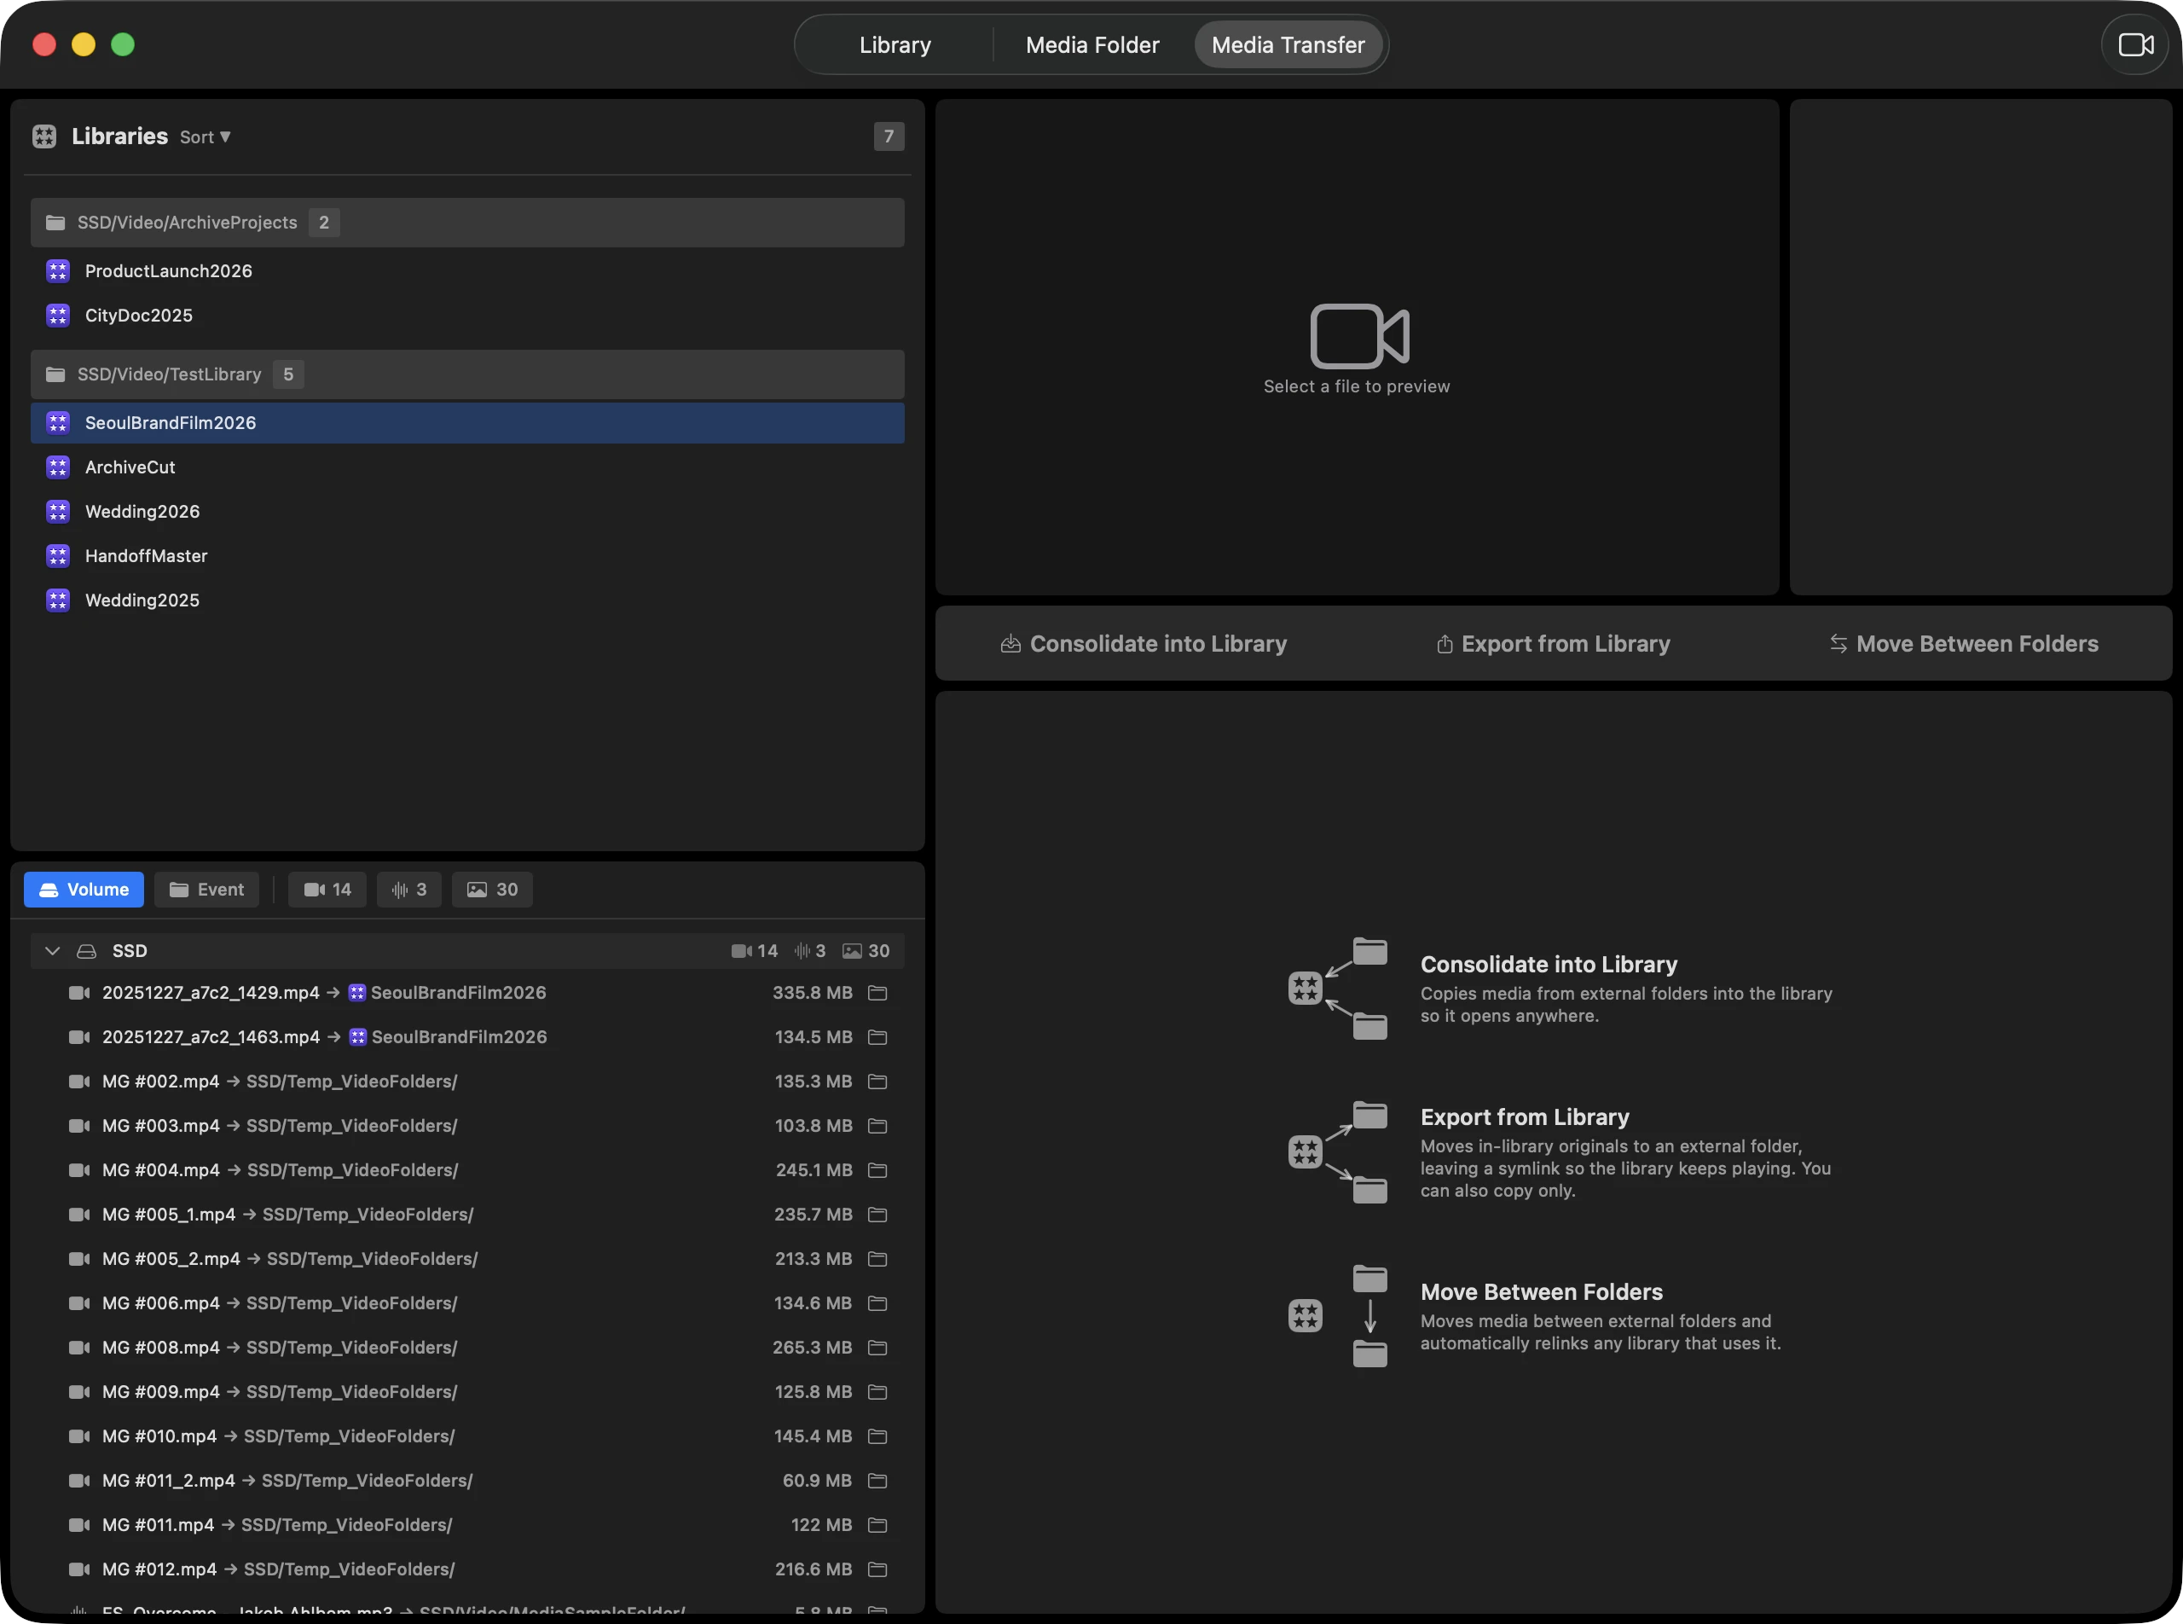Click the Wedding2026 library icon
Screen dimensions: 2183x1624
point(58,512)
